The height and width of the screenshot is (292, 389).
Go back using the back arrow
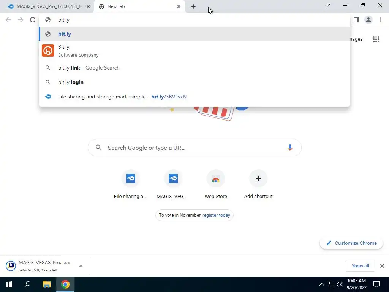[x=8, y=20]
